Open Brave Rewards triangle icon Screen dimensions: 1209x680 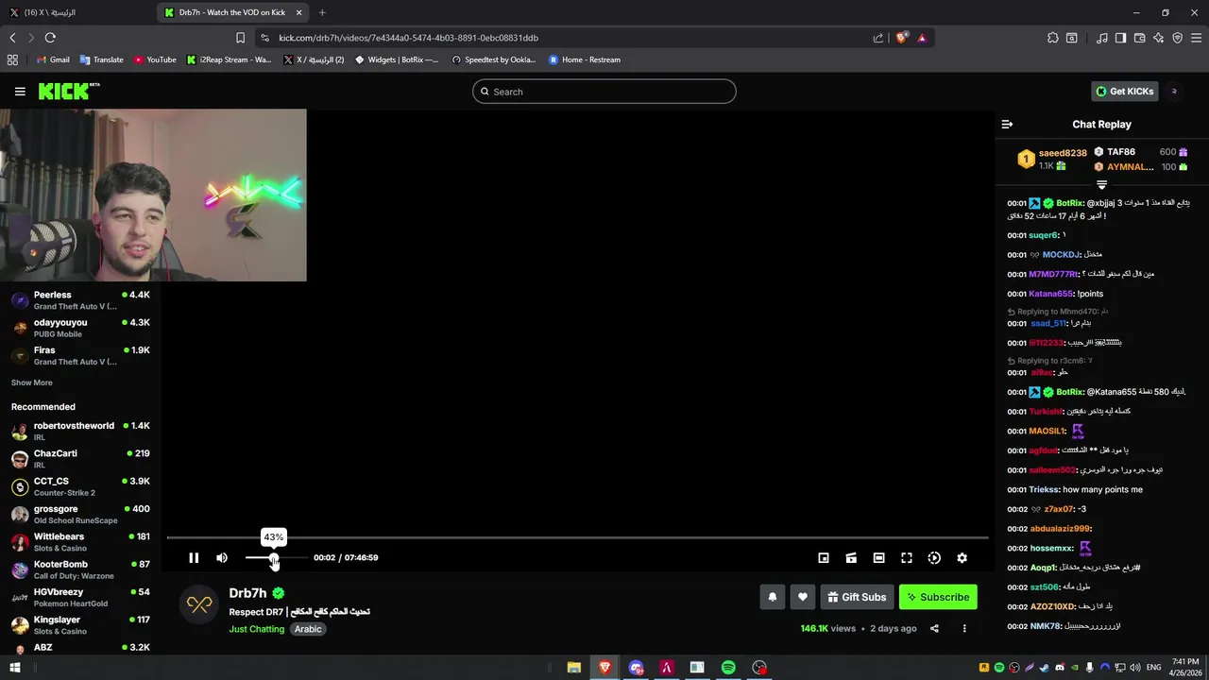922,38
